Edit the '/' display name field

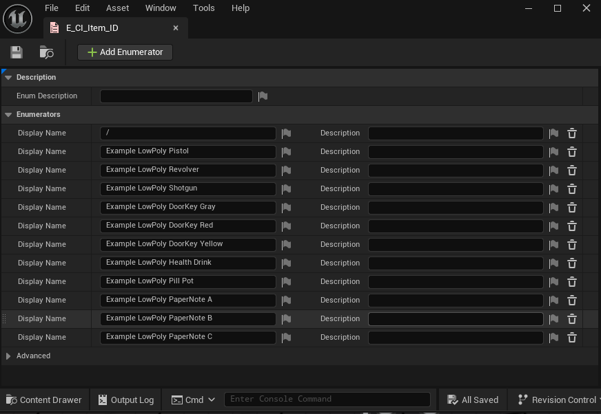pos(187,133)
